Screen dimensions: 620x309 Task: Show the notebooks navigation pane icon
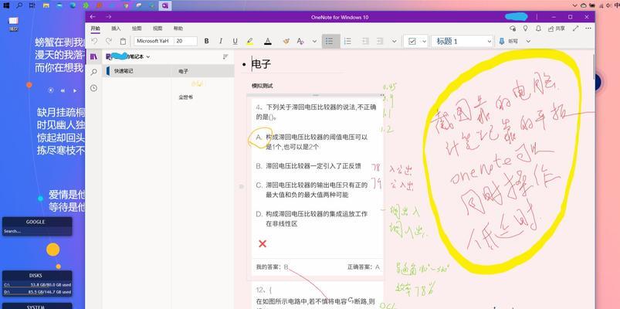click(93, 56)
